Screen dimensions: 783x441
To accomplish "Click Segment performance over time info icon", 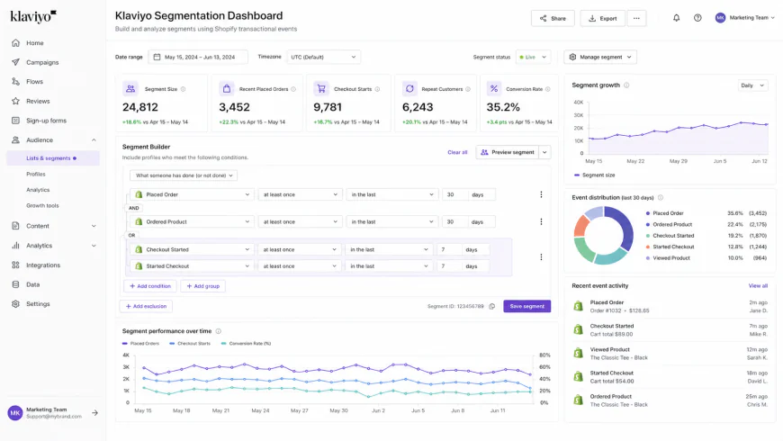I will [218, 331].
